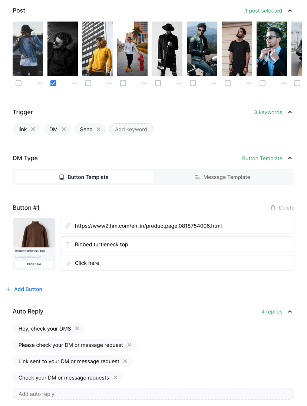Check the checkbox under the first post
307x406 pixels.
[x=19, y=83]
